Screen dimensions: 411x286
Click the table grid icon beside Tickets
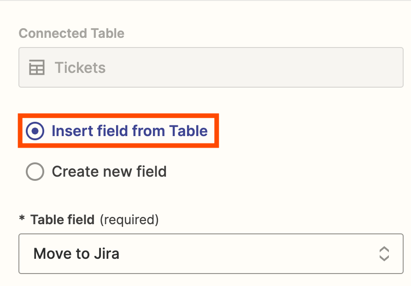[x=36, y=68]
